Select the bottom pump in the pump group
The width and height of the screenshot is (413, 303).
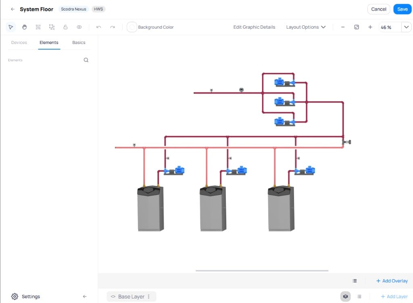284,121
